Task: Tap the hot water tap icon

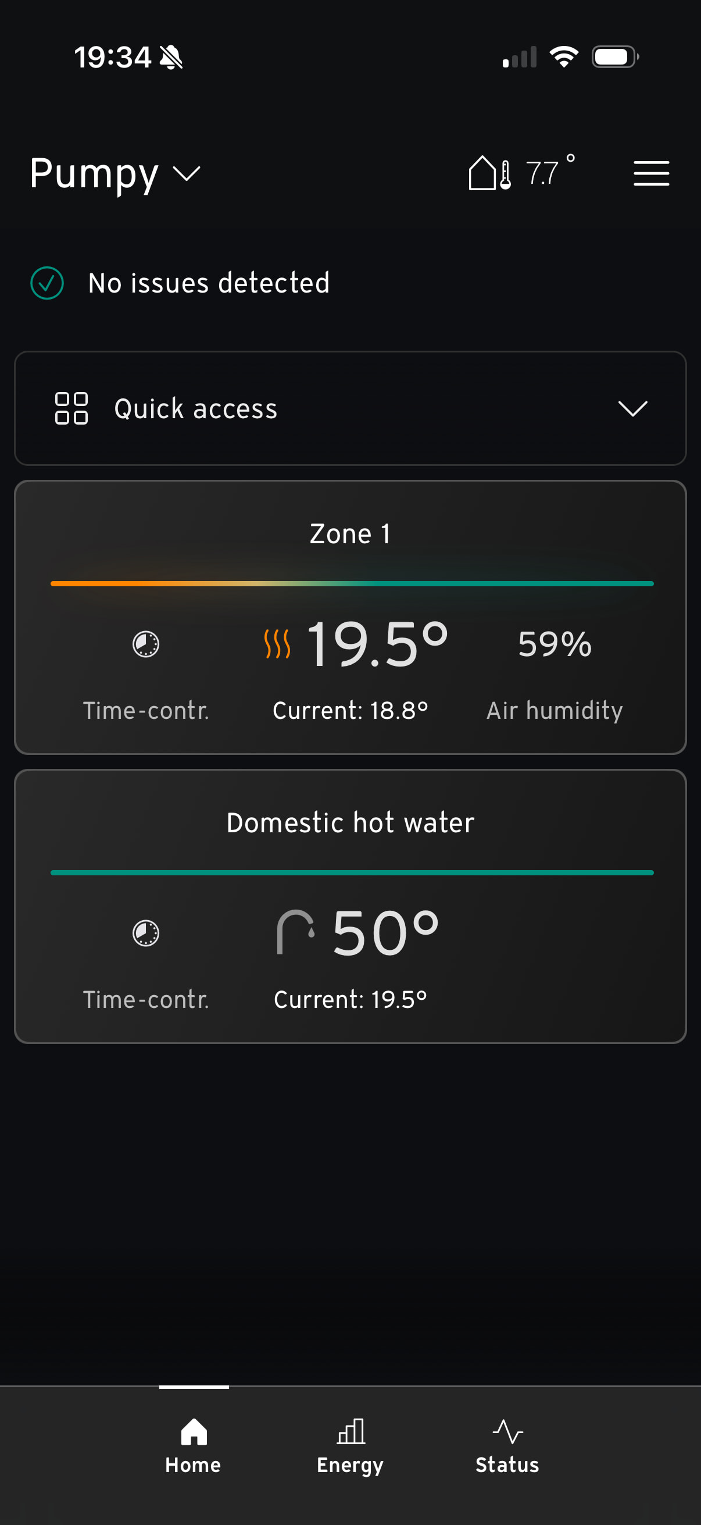Action: point(295,932)
